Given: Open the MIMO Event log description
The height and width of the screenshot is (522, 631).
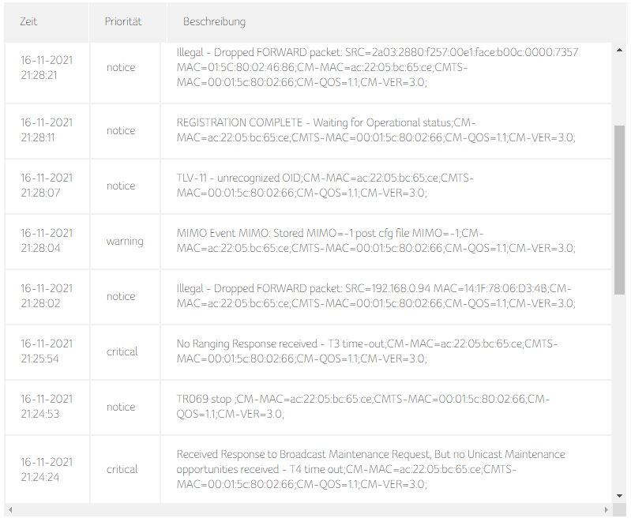Looking at the screenshot, I should 376,241.
